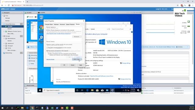195x110 pixels.
Task: Open host taskbar search magnifier
Action: point(7,108)
